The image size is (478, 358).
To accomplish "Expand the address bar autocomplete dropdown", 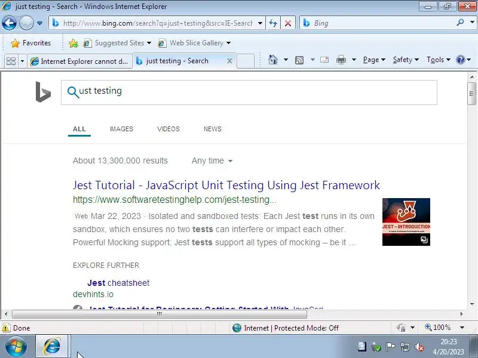I will click(x=260, y=23).
